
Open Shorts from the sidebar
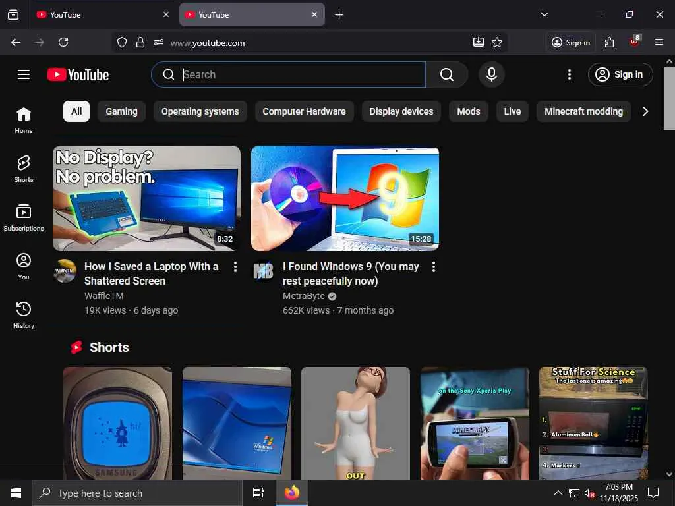coord(24,169)
